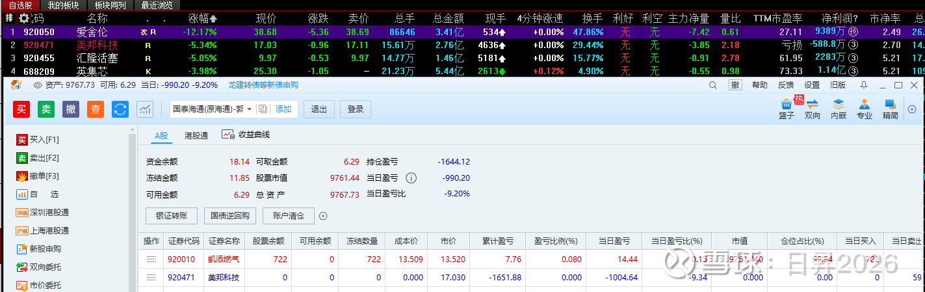
Task: Switch to 内嵌 embedded mode icon
Action: pos(839,109)
